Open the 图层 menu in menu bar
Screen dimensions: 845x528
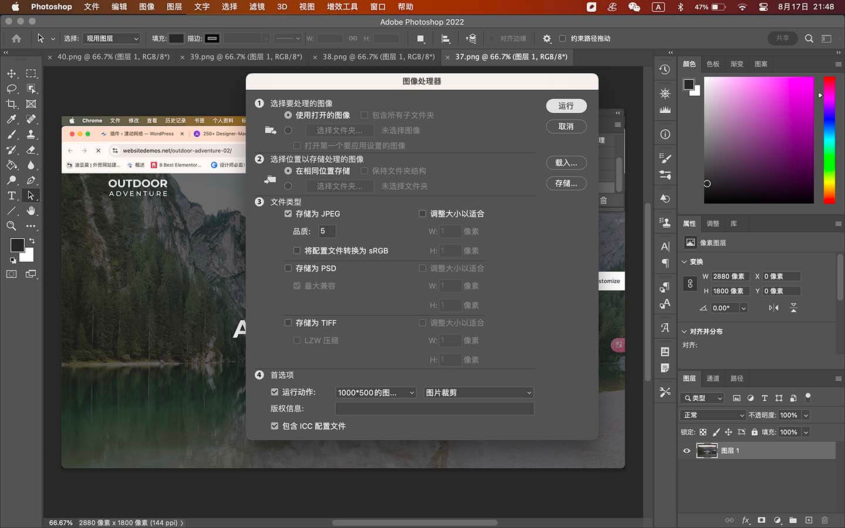pyautogui.click(x=174, y=6)
